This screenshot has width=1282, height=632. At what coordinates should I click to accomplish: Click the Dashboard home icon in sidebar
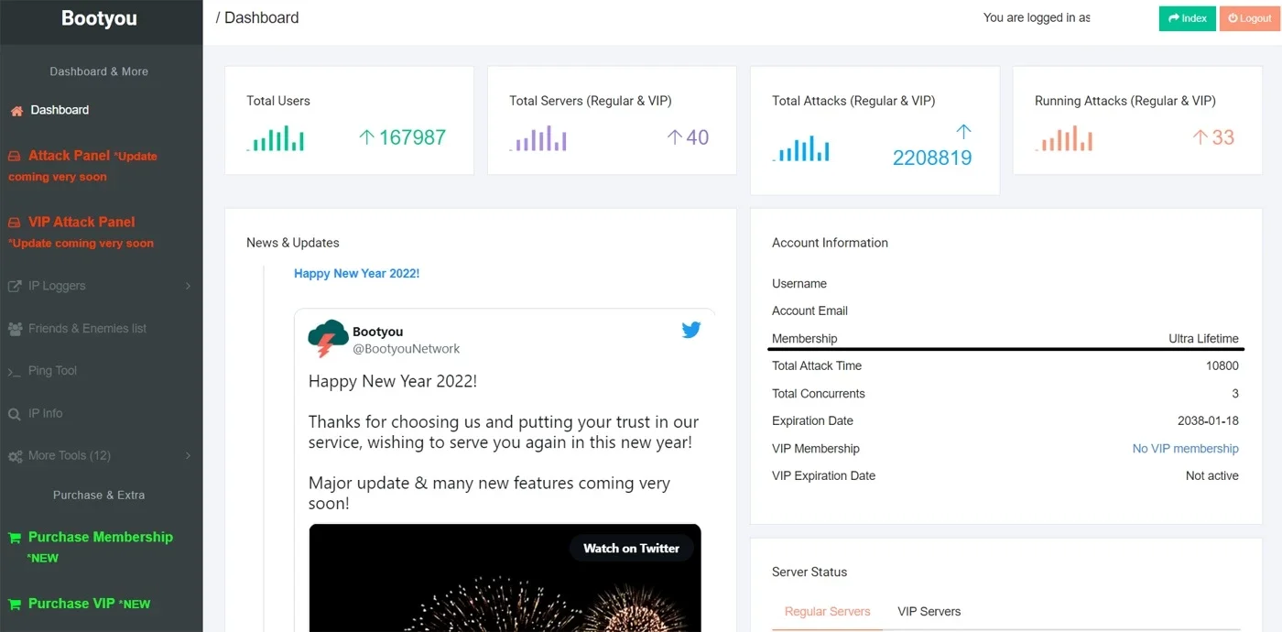[x=16, y=111]
